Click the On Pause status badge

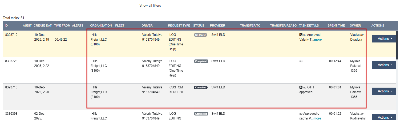click(200, 35)
